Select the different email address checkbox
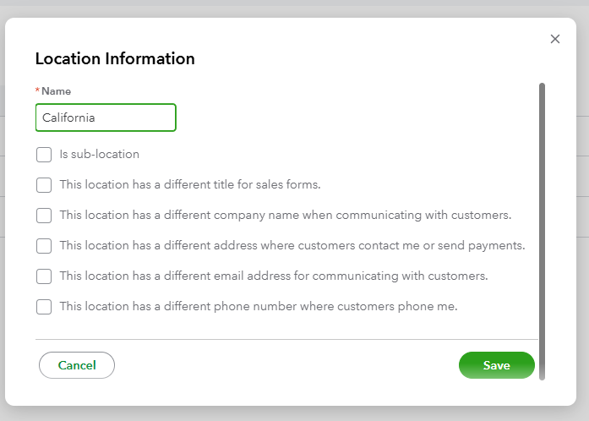The image size is (589, 421). click(44, 276)
